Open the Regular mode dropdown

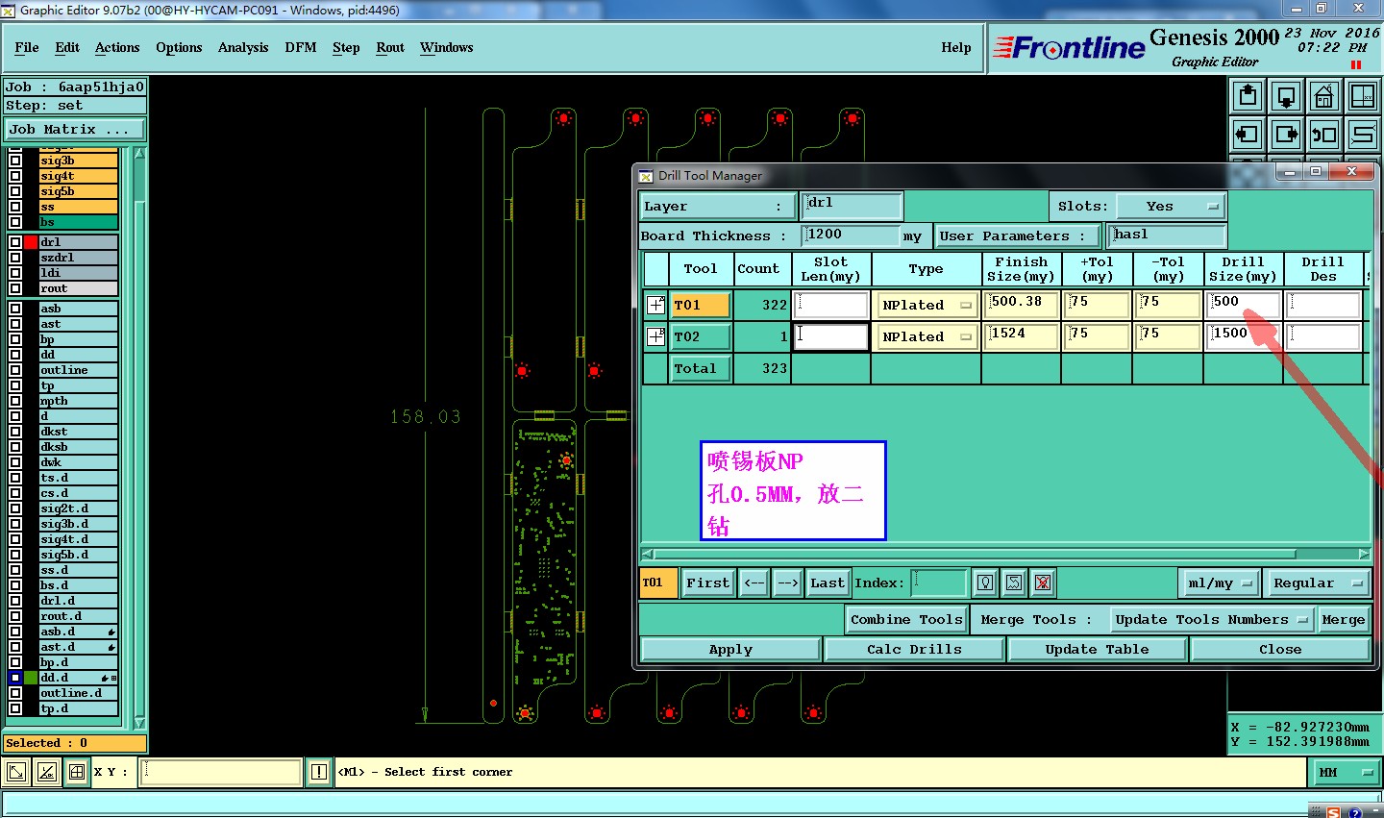[1317, 583]
